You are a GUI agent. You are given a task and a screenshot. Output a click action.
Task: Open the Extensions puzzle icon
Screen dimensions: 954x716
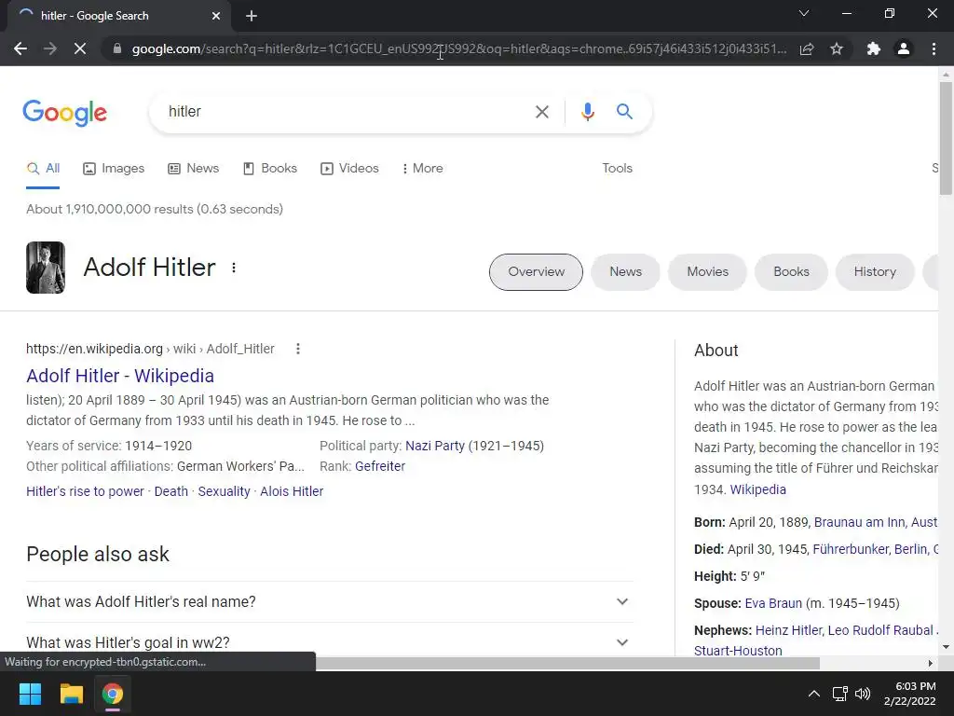click(x=874, y=48)
